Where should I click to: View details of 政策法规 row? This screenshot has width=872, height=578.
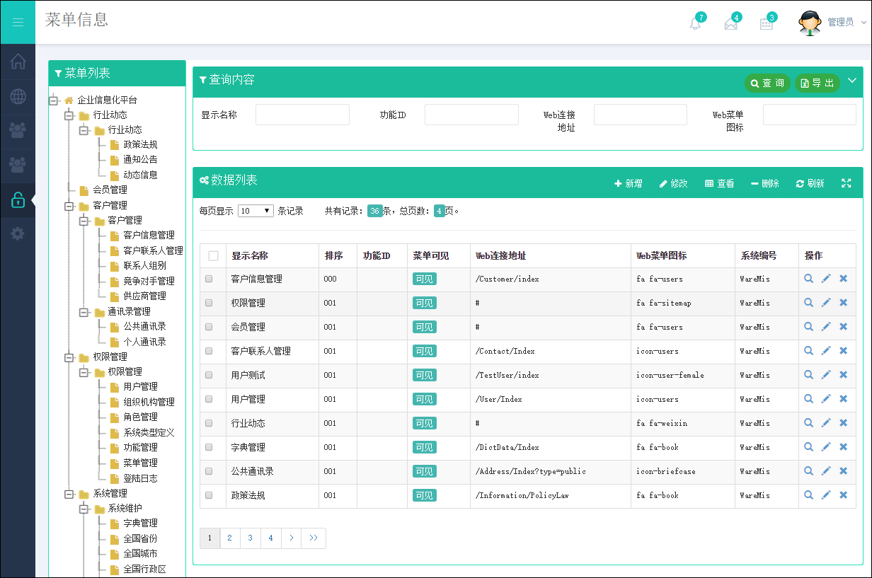(808, 495)
